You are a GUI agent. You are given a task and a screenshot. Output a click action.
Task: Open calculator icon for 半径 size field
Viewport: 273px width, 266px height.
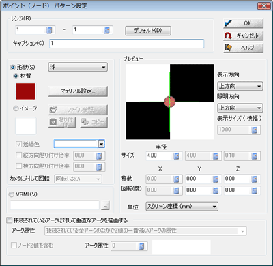176,156
